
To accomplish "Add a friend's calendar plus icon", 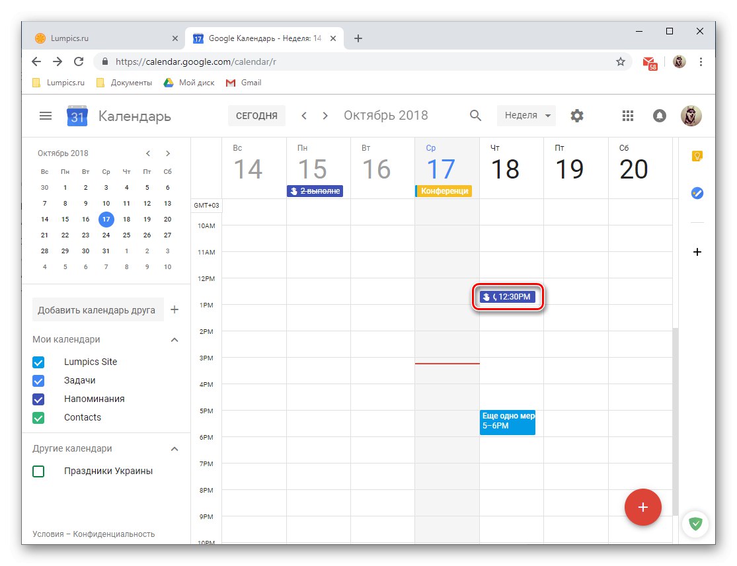I will click(x=175, y=309).
